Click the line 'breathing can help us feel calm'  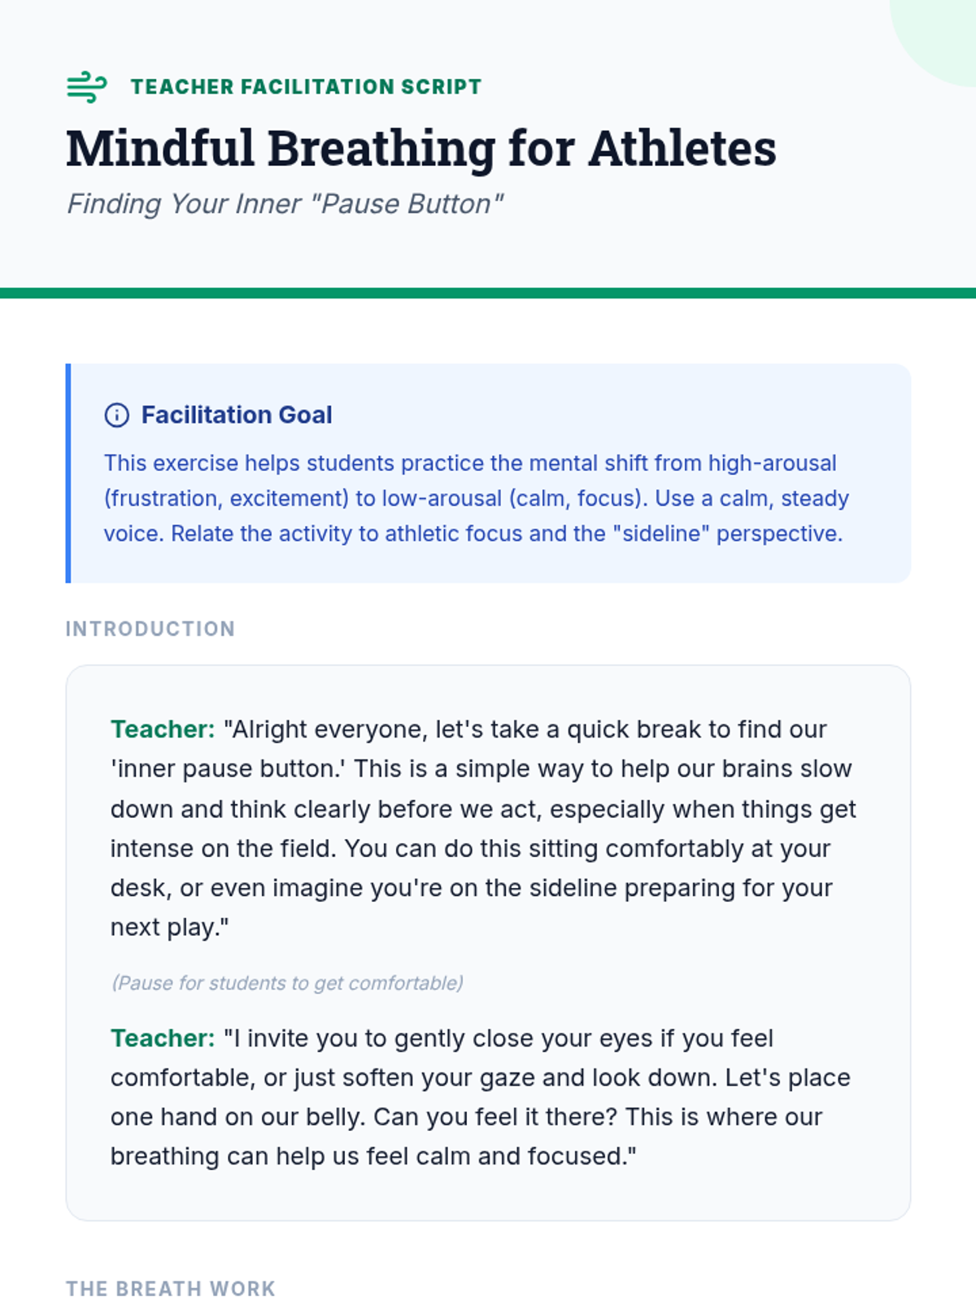tap(373, 1156)
